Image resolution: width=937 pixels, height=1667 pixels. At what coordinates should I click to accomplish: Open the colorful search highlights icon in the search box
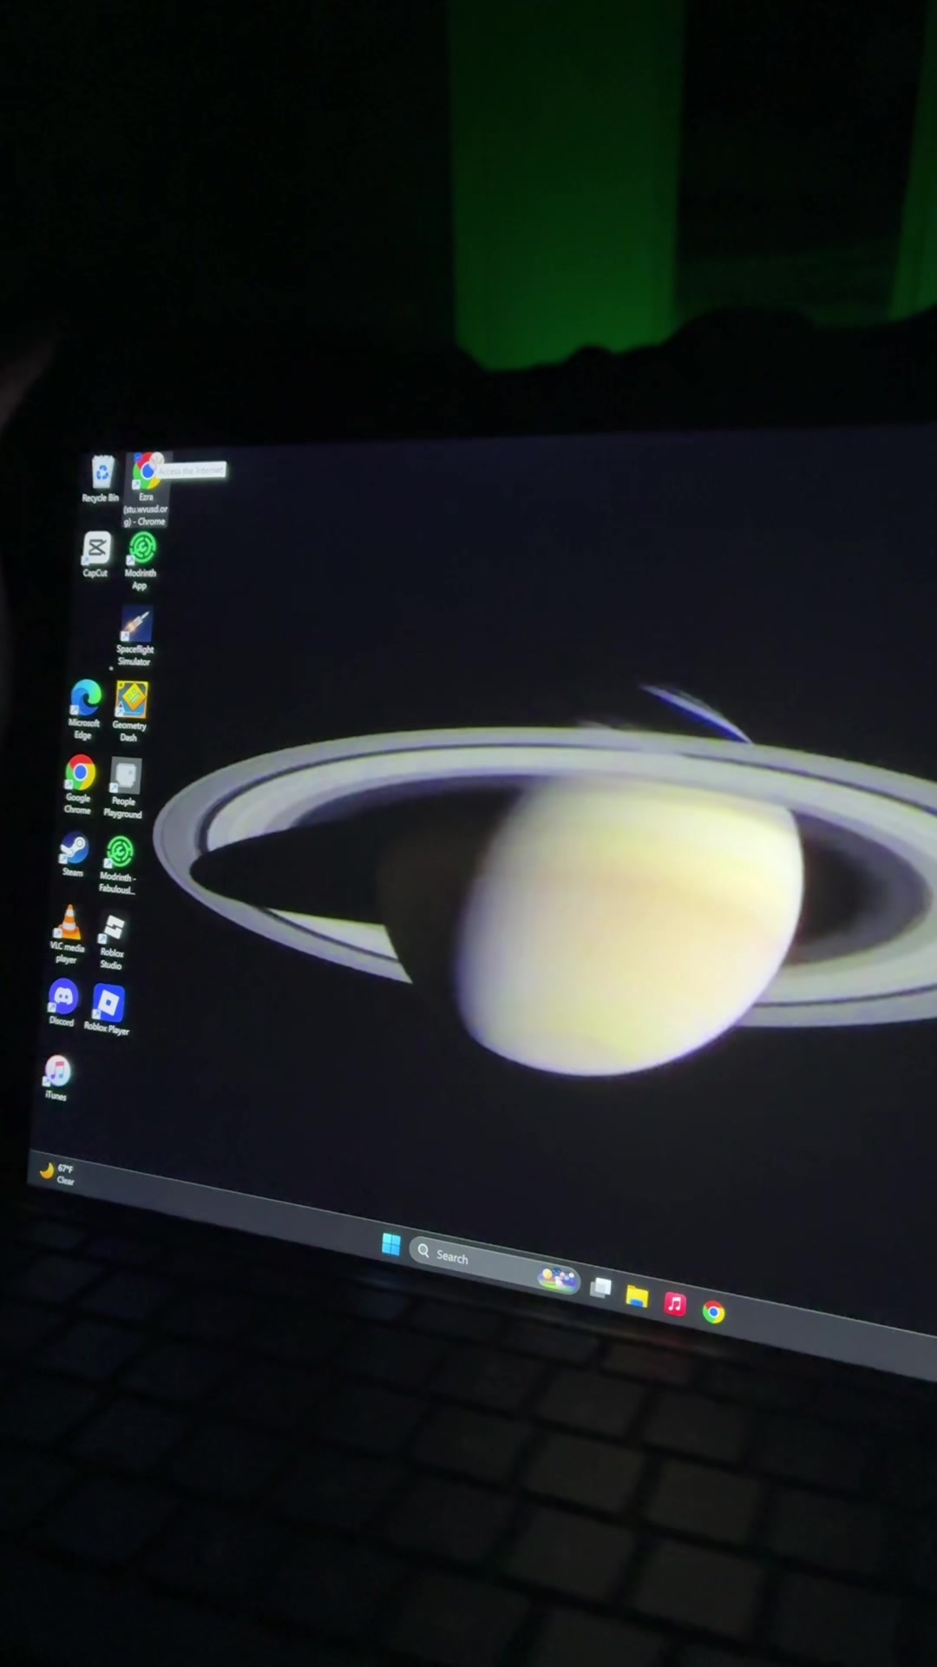[557, 1278]
